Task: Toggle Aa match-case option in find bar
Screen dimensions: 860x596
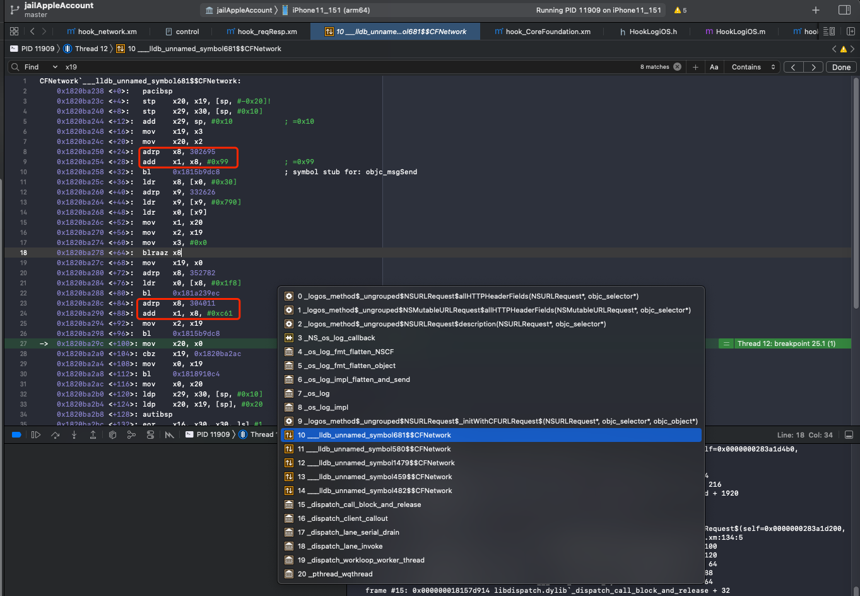Action: pos(714,66)
